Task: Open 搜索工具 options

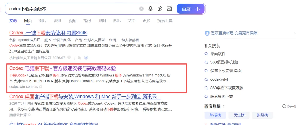Action: (x=165, y=21)
